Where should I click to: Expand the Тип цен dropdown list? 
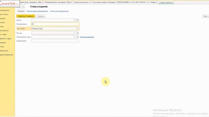75,33
